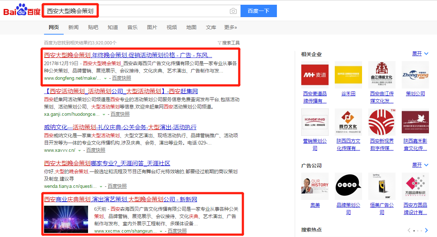Open the 地图 tab
The height and width of the screenshot is (237, 437).
[191, 27]
